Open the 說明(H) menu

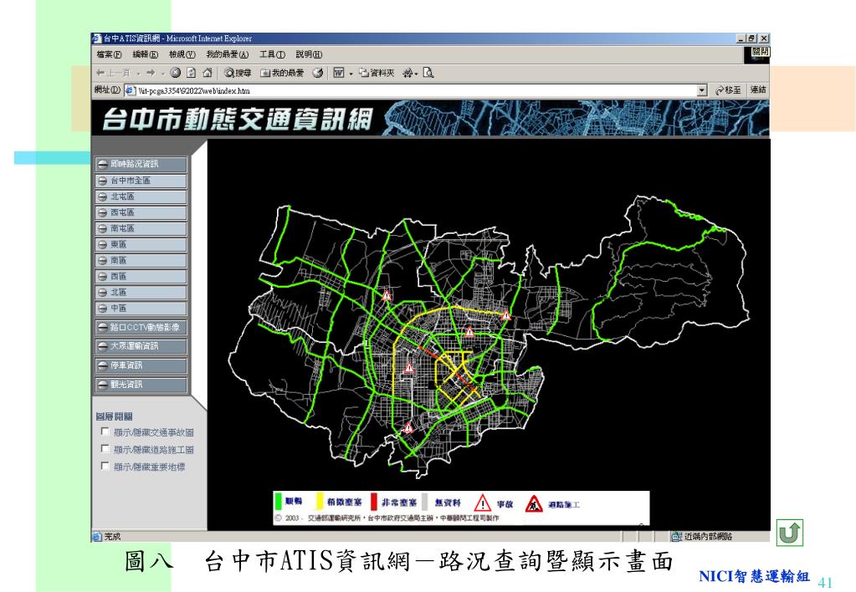(309, 54)
